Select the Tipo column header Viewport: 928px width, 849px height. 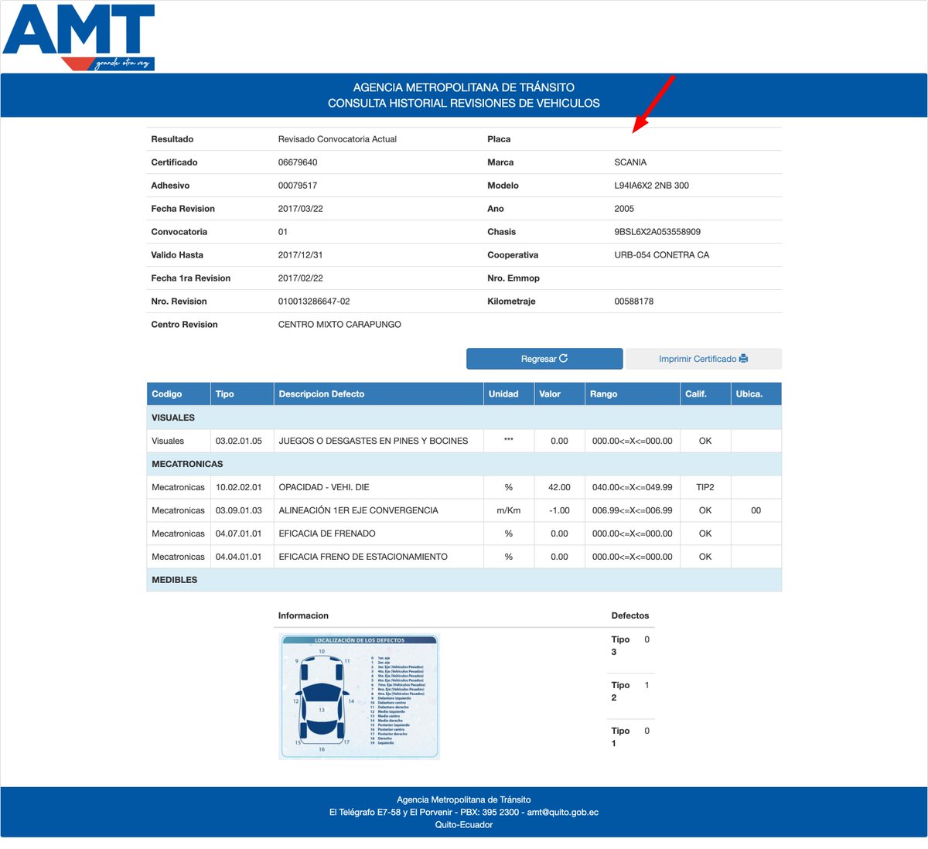[242, 394]
